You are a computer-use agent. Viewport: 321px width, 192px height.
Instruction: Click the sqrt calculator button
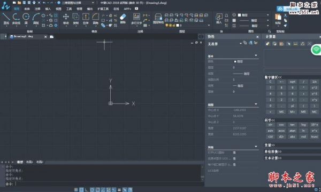292,82
